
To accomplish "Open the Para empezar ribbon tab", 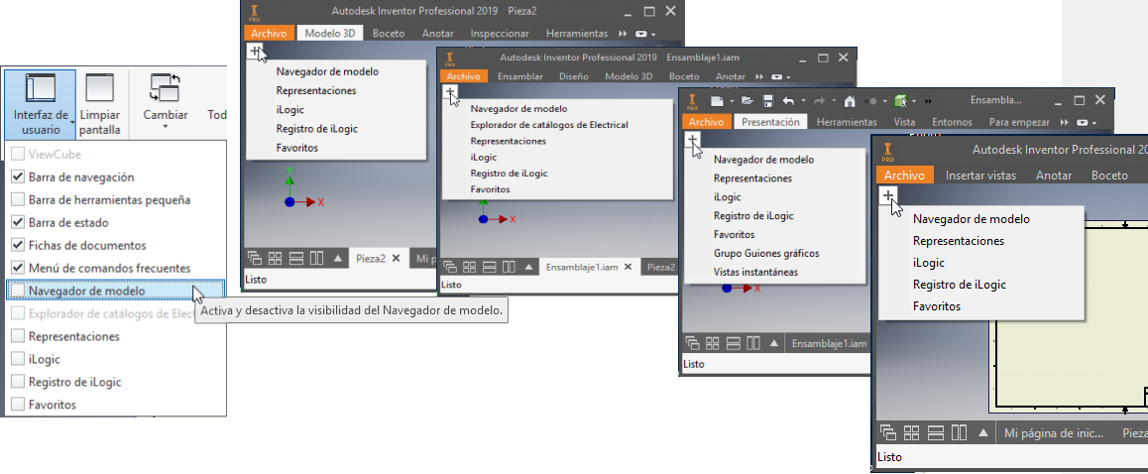I will [x=1019, y=122].
